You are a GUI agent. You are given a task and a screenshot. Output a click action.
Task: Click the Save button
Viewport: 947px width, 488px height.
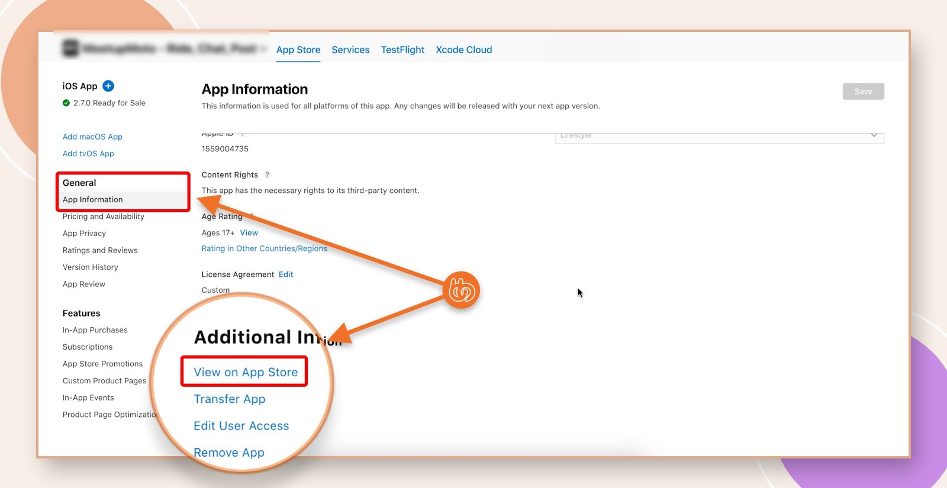point(863,91)
